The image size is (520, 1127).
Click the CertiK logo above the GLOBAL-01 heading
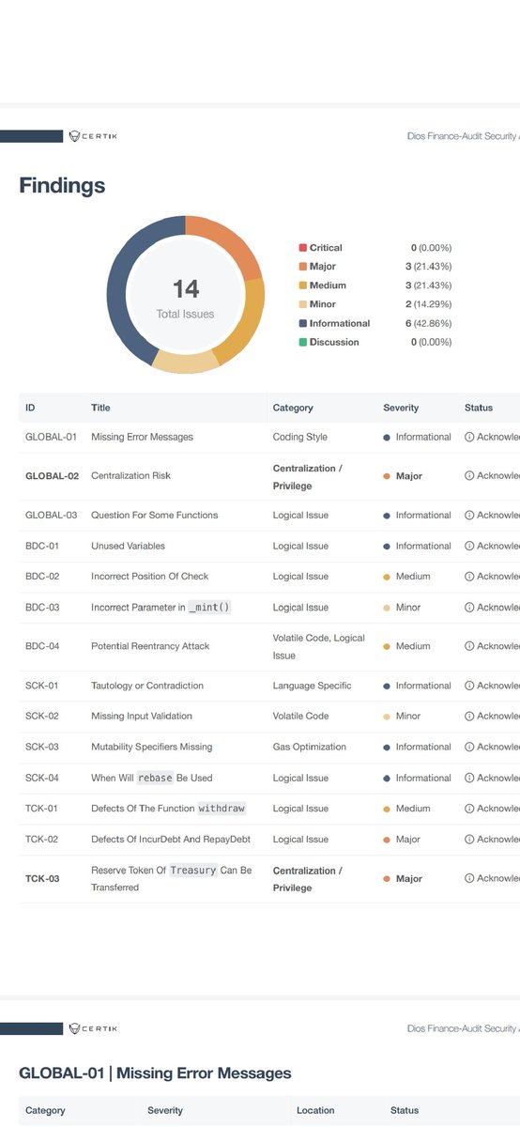click(x=93, y=1028)
